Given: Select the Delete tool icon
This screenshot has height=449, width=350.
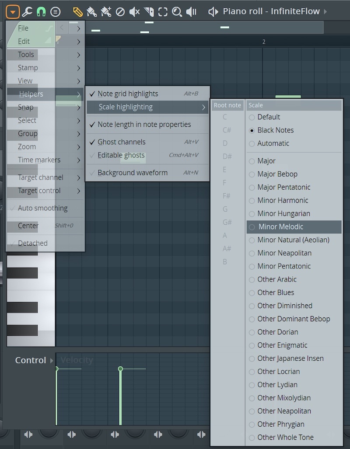Looking at the screenshot, I should pyautogui.click(x=120, y=12).
